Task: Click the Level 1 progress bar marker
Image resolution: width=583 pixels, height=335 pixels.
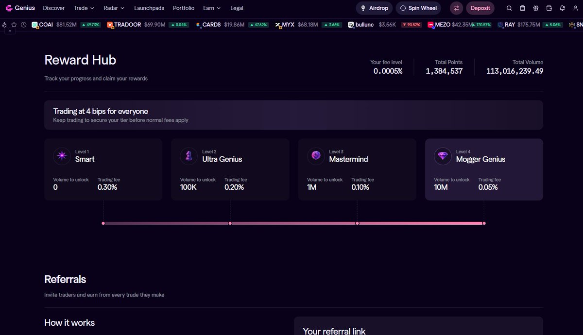Action: tap(103, 223)
